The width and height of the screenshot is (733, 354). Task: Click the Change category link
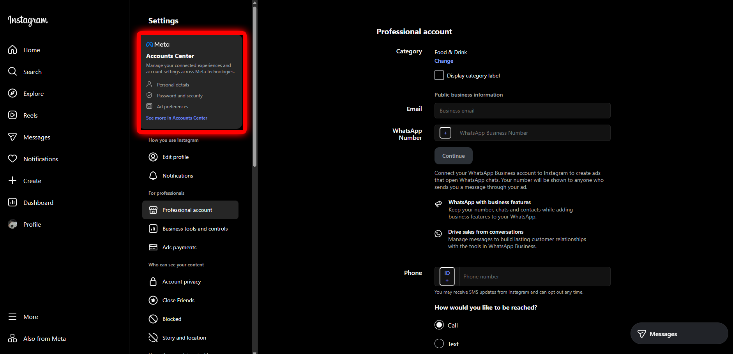coord(444,61)
